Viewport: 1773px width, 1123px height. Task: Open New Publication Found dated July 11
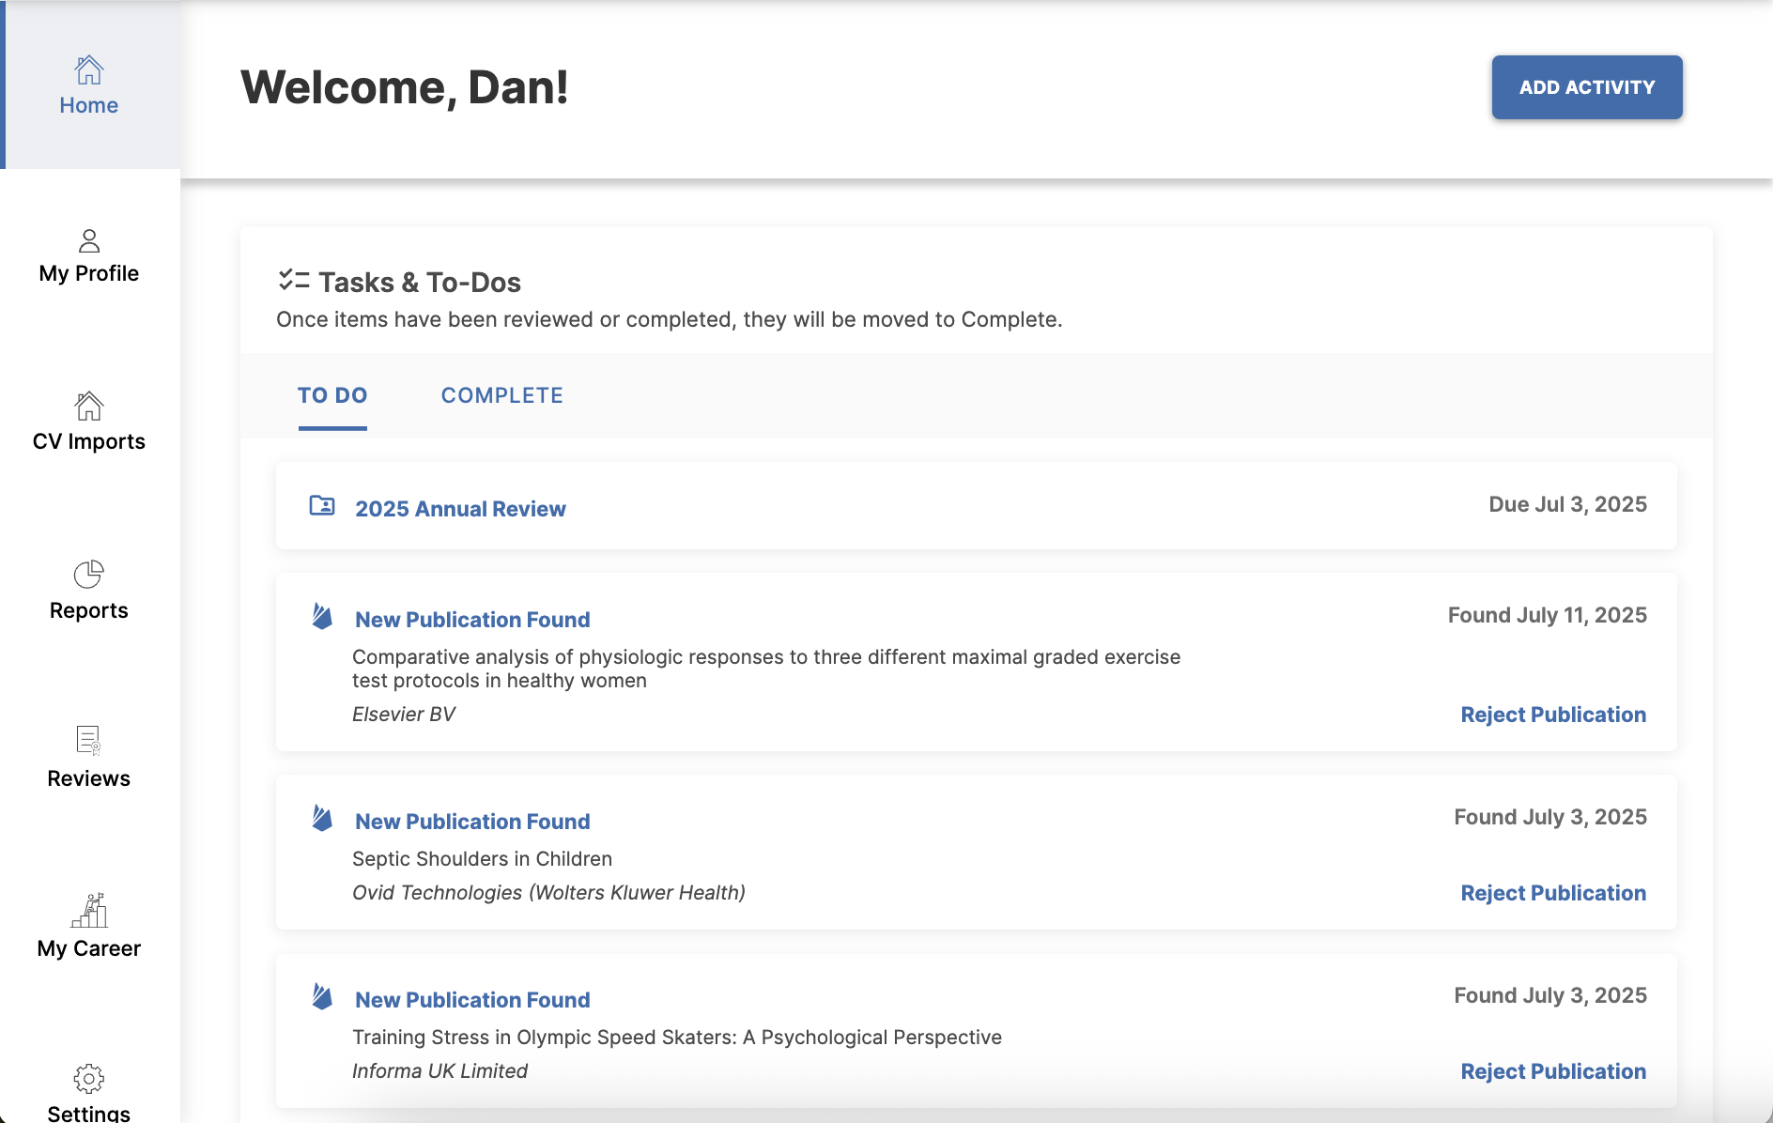[x=472, y=620]
